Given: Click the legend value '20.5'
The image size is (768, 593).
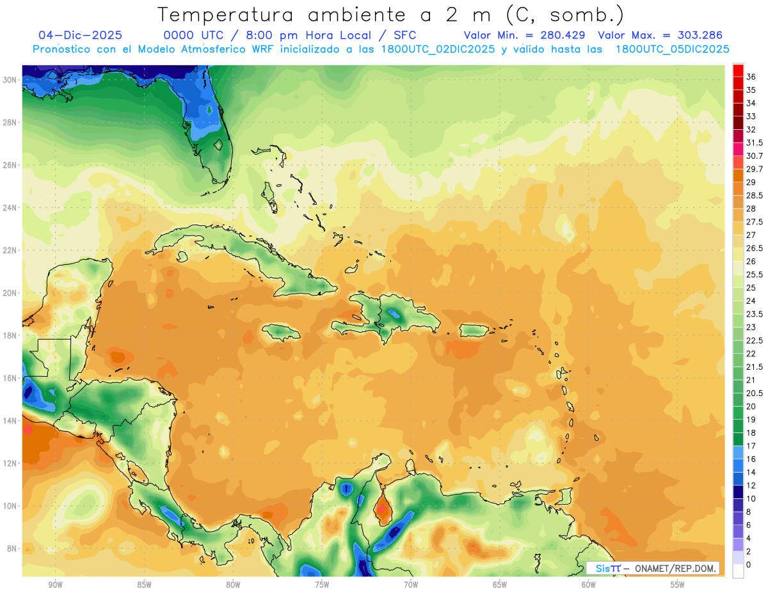Looking at the screenshot, I should tap(755, 393).
